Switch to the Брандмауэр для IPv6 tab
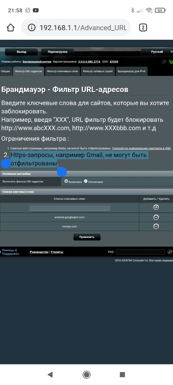 point(132,71)
